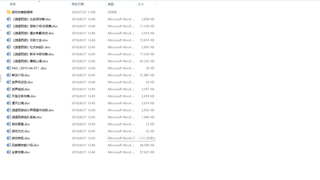Select the file 通天幻境.doc
The height and width of the screenshot is (180, 320).
[21, 103]
